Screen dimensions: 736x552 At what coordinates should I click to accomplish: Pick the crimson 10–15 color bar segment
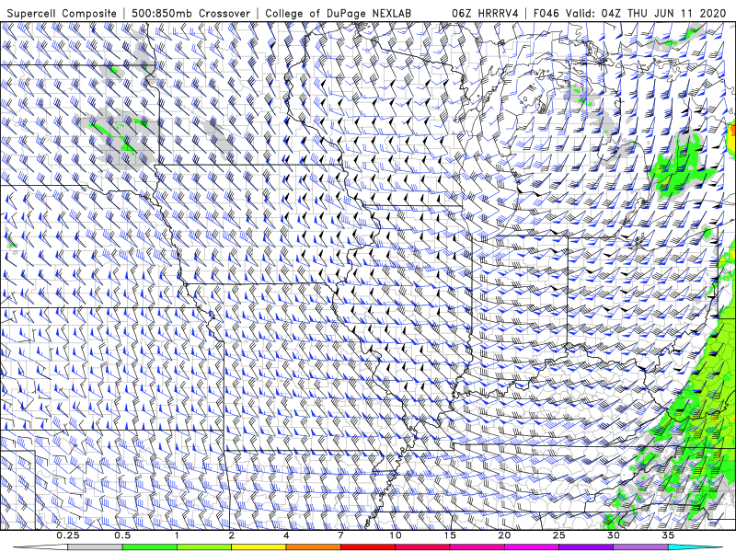click(422, 547)
